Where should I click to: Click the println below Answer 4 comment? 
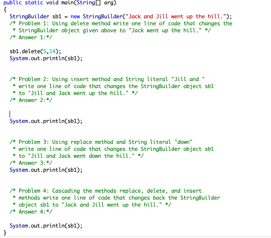(x=46, y=226)
